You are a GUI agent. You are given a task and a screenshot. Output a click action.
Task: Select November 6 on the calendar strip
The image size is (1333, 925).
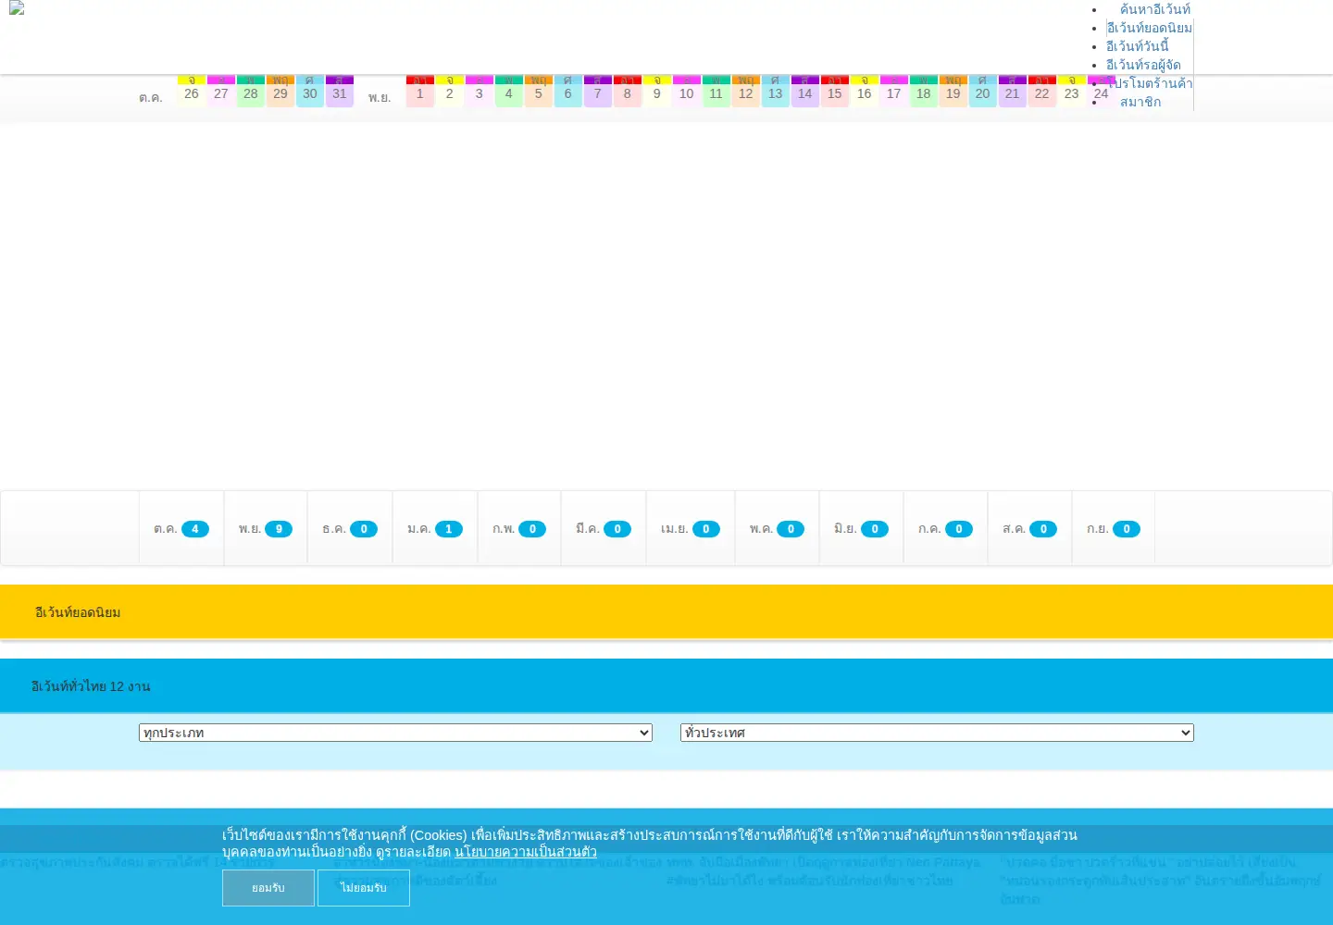click(x=568, y=92)
